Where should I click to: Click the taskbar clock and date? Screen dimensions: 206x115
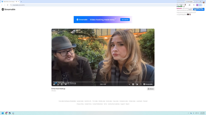[x=202, y=113]
